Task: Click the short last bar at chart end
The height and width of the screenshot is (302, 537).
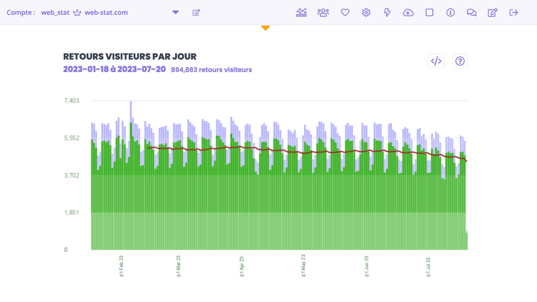Action: (467, 240)
